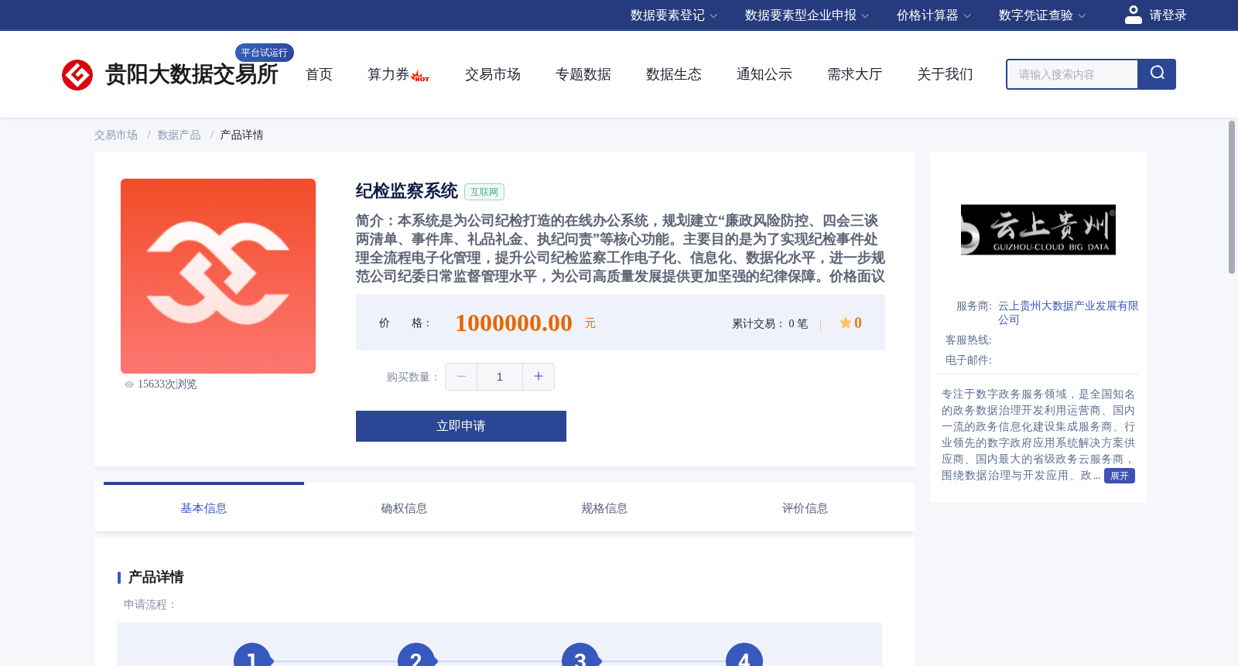1238x666 pixels.
Task: Click the user login avatar icon
Action: point(1134,15)
